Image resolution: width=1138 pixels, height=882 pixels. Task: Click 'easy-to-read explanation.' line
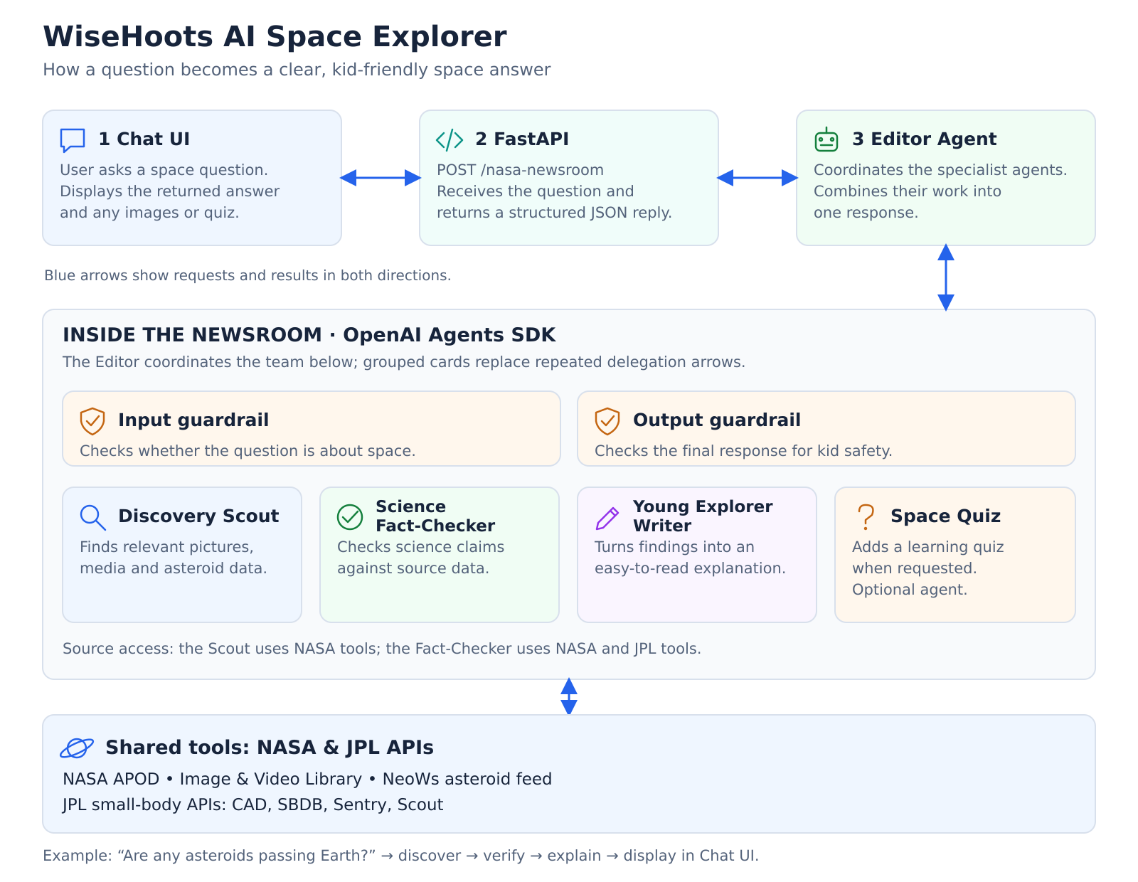(x=690, y=568)
